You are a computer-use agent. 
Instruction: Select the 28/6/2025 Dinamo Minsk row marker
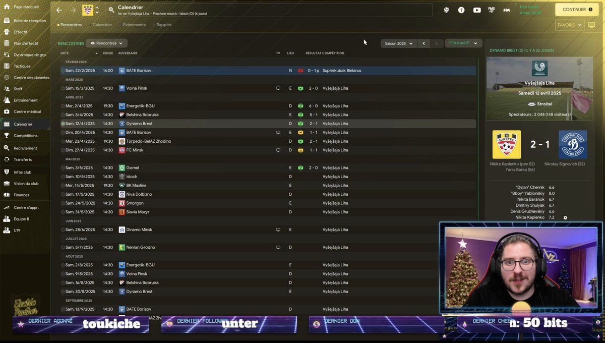pyautogui.click(x=63, y=230)
